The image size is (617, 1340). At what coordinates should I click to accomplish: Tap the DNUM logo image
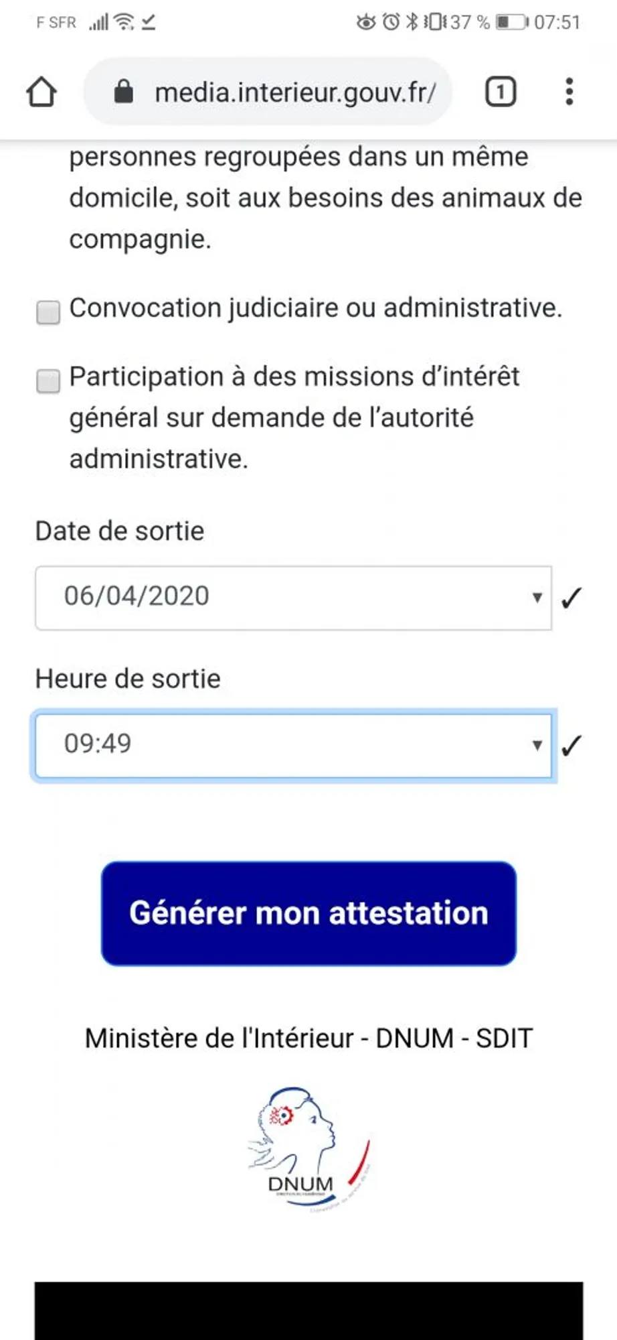tap(308, 1148)
